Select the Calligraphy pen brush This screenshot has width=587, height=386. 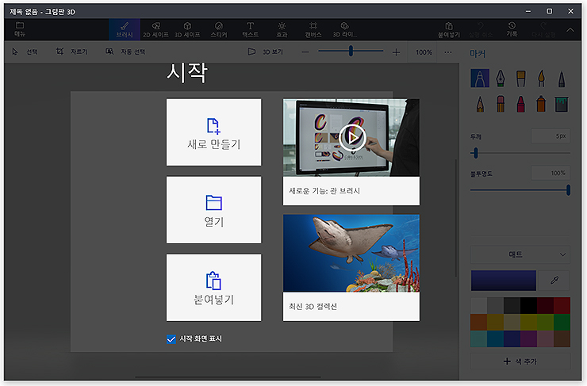(501, 78)
